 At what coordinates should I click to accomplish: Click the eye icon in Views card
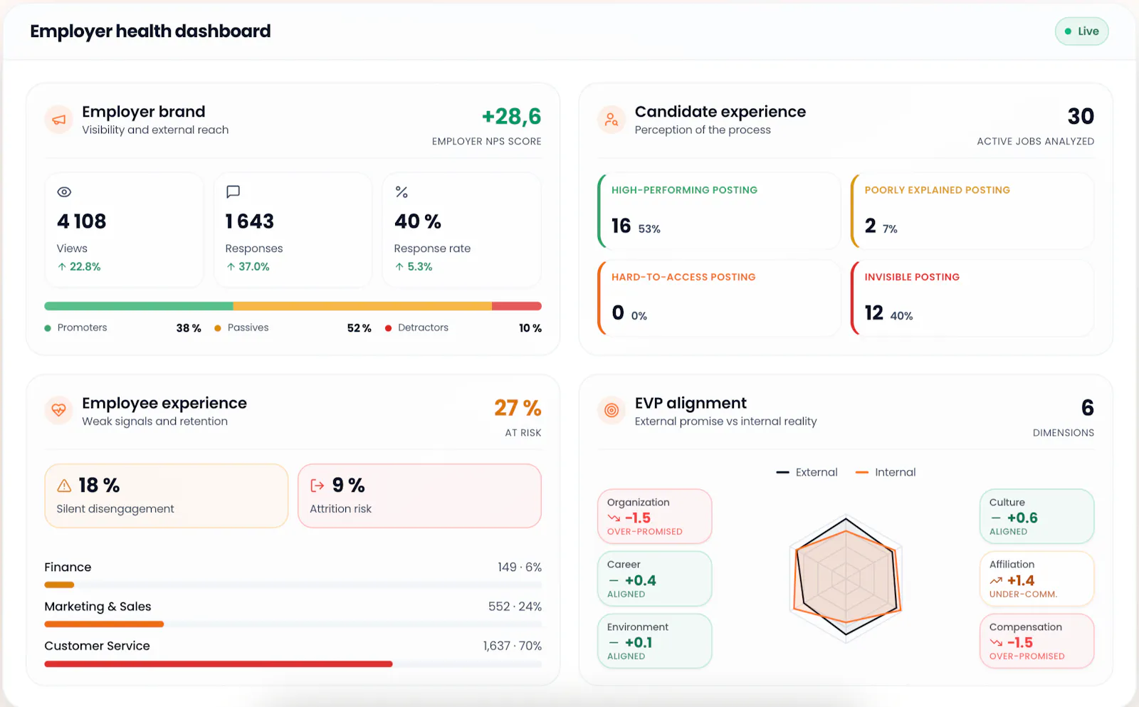pos(64,192)
